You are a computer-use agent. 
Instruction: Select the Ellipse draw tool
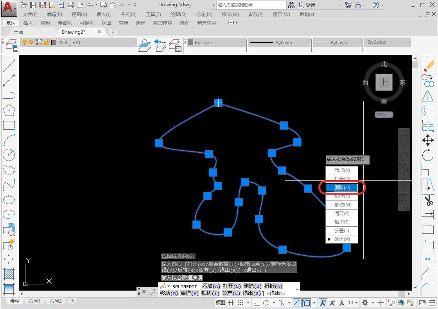[x=9, y=200]
